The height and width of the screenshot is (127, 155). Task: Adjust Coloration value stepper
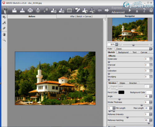(x=151, y=71)
